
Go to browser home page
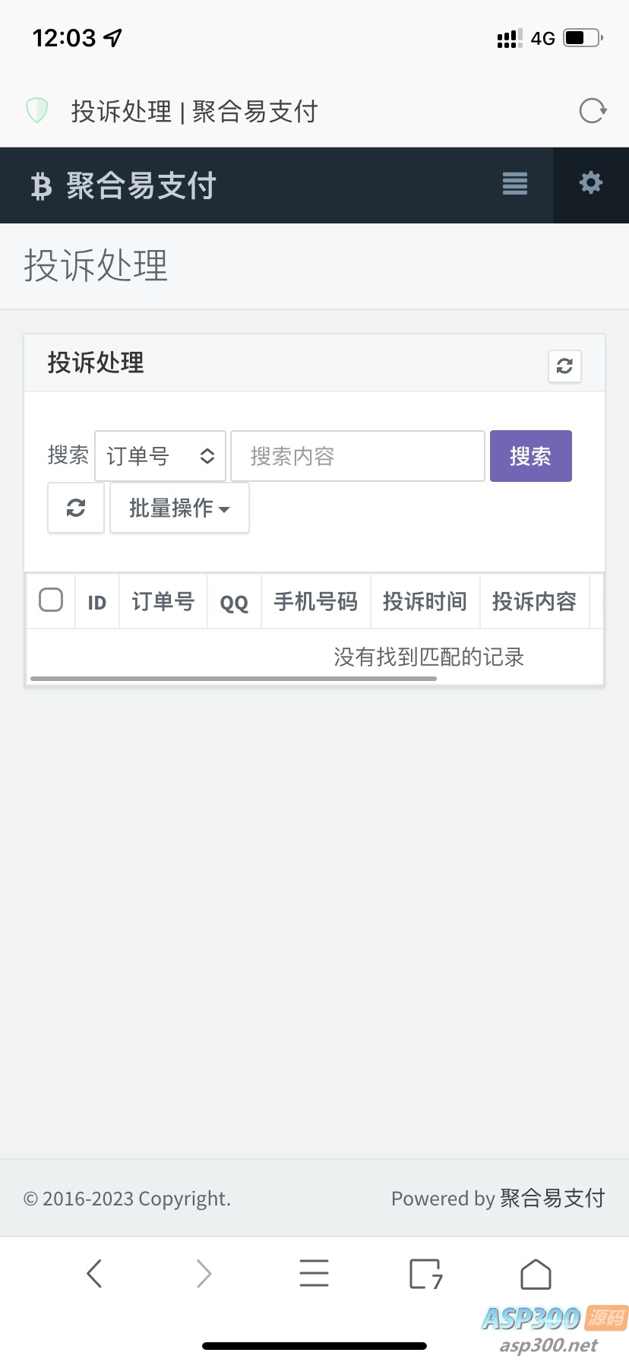coord(536,1274)
